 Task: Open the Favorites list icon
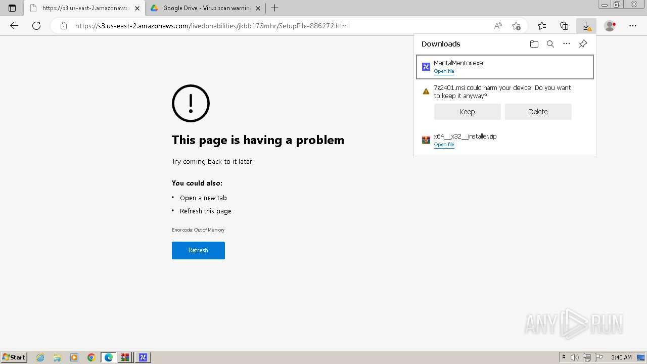(x=542, y=26)
